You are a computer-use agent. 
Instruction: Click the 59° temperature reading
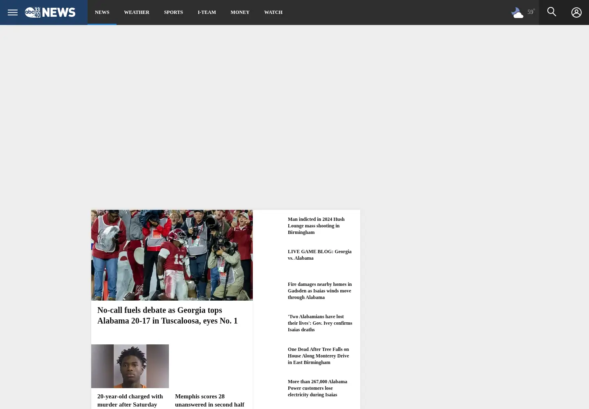[x=531, y=12]
